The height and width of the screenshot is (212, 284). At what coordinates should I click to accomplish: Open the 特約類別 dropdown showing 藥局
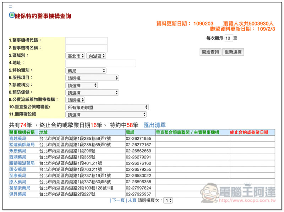[86, 70]
